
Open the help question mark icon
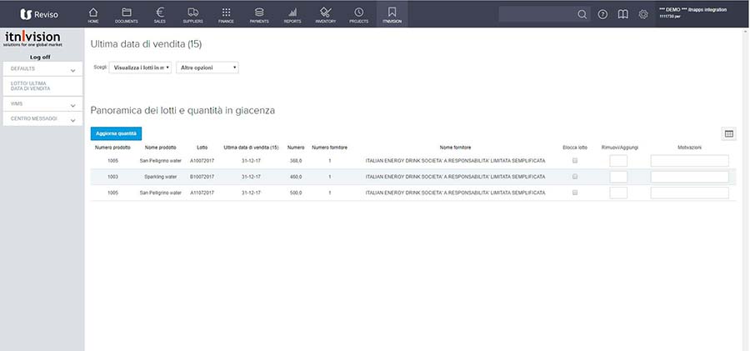[602, 14]
